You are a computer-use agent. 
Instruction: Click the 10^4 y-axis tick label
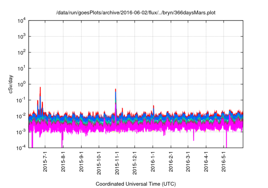[x=22, y=21]
